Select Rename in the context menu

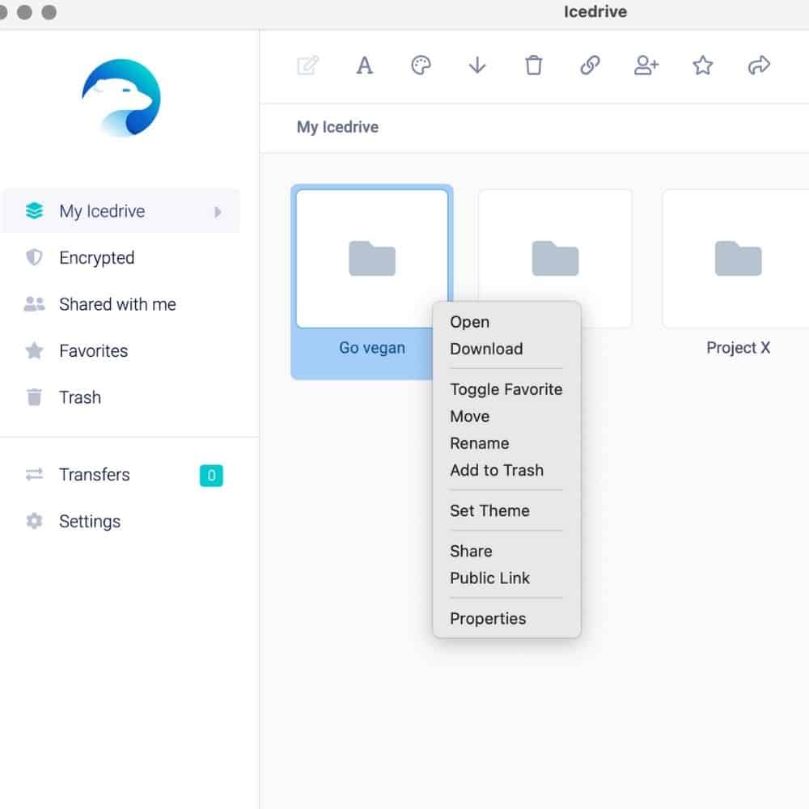click(x=506, y=443)
